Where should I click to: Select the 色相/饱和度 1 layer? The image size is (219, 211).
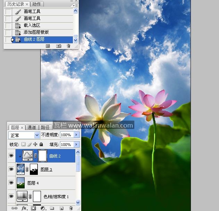(56, 196)
